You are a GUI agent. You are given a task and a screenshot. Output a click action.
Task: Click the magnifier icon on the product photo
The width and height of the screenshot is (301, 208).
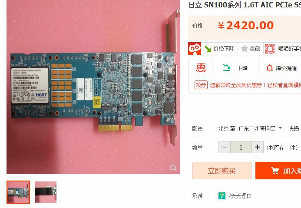click(173, 168)
